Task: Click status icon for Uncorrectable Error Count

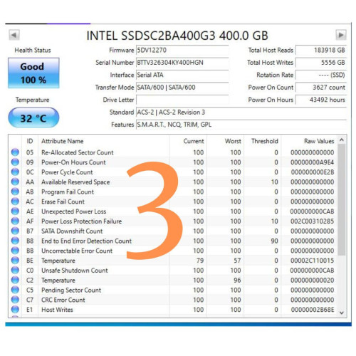Action: [x=15, y=251]
